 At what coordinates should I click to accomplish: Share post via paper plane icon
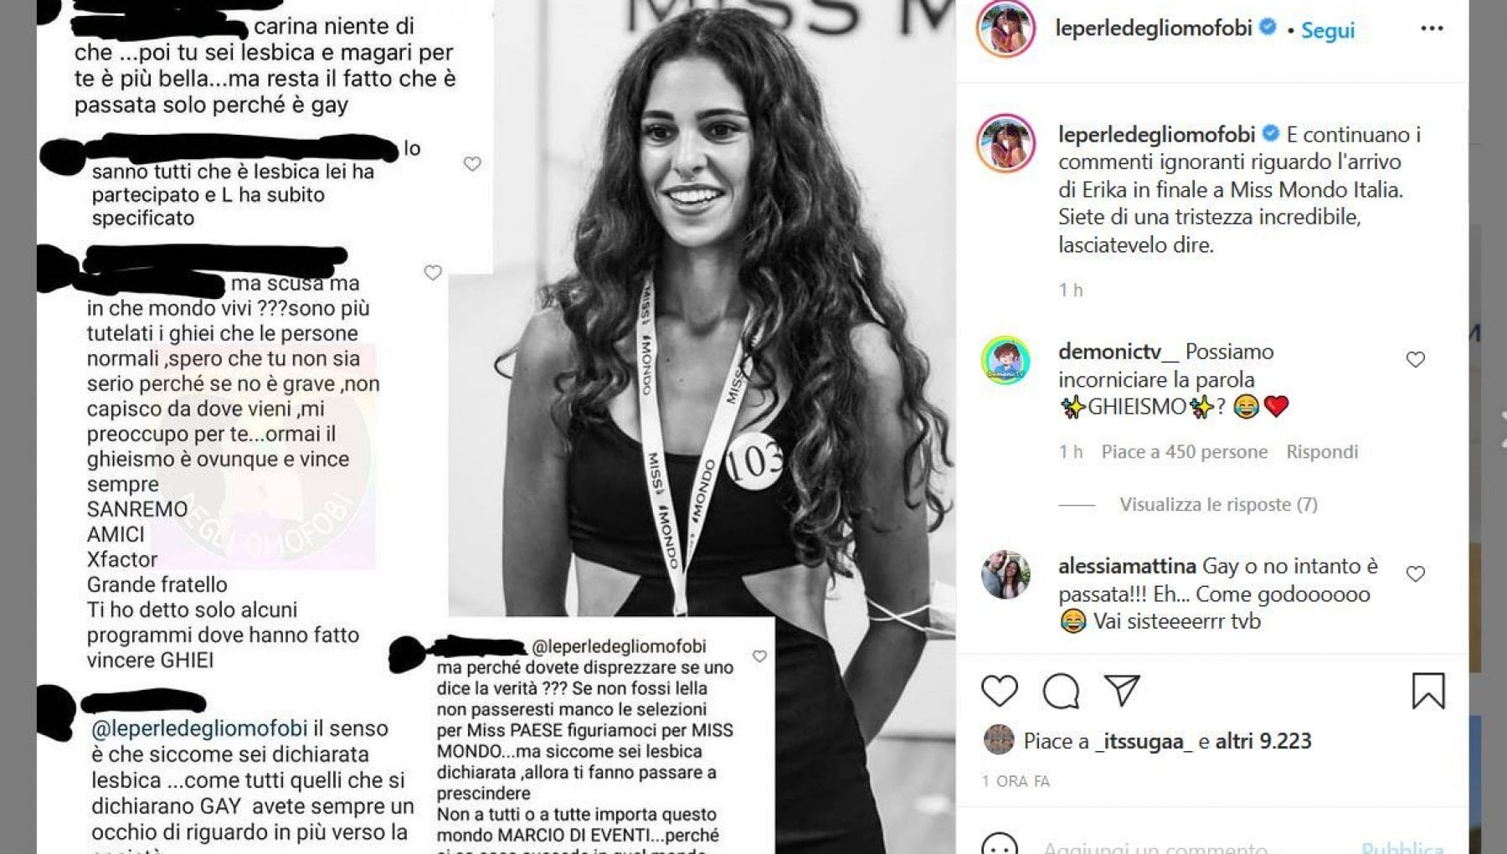pyautogui.click(x=1122, y=690)
